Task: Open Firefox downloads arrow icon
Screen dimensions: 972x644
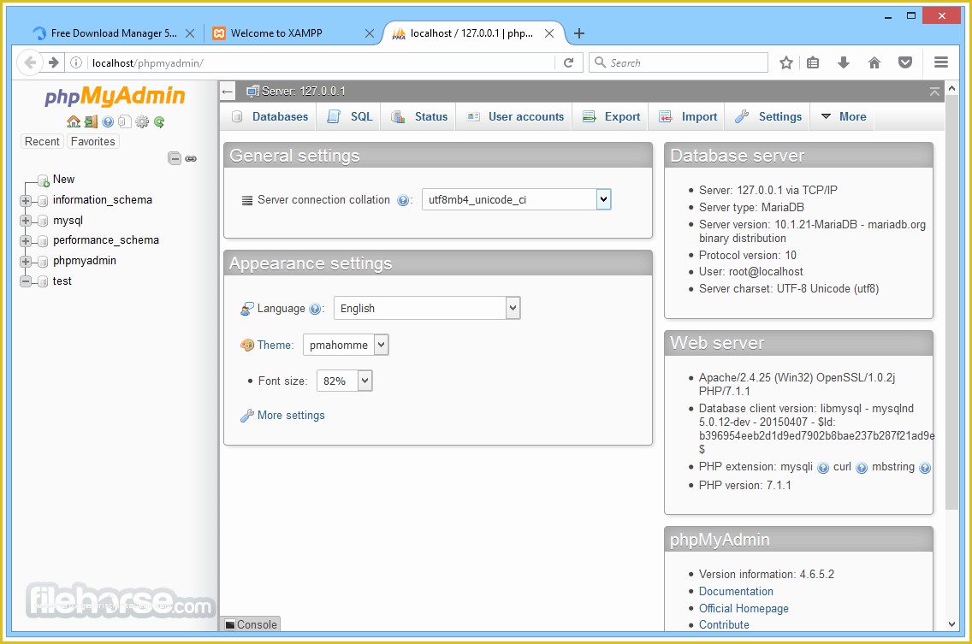Action: [843, 62]
